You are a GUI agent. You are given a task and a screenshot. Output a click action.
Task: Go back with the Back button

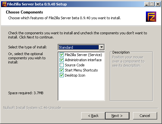click(93, 116)
